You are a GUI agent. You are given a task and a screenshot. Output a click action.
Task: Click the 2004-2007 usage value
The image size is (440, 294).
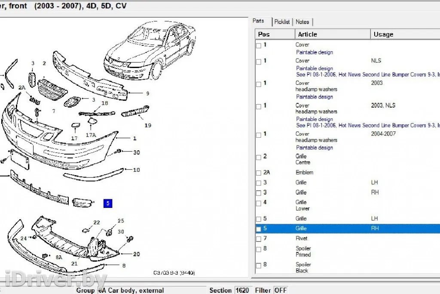click(x=383, y=134)
